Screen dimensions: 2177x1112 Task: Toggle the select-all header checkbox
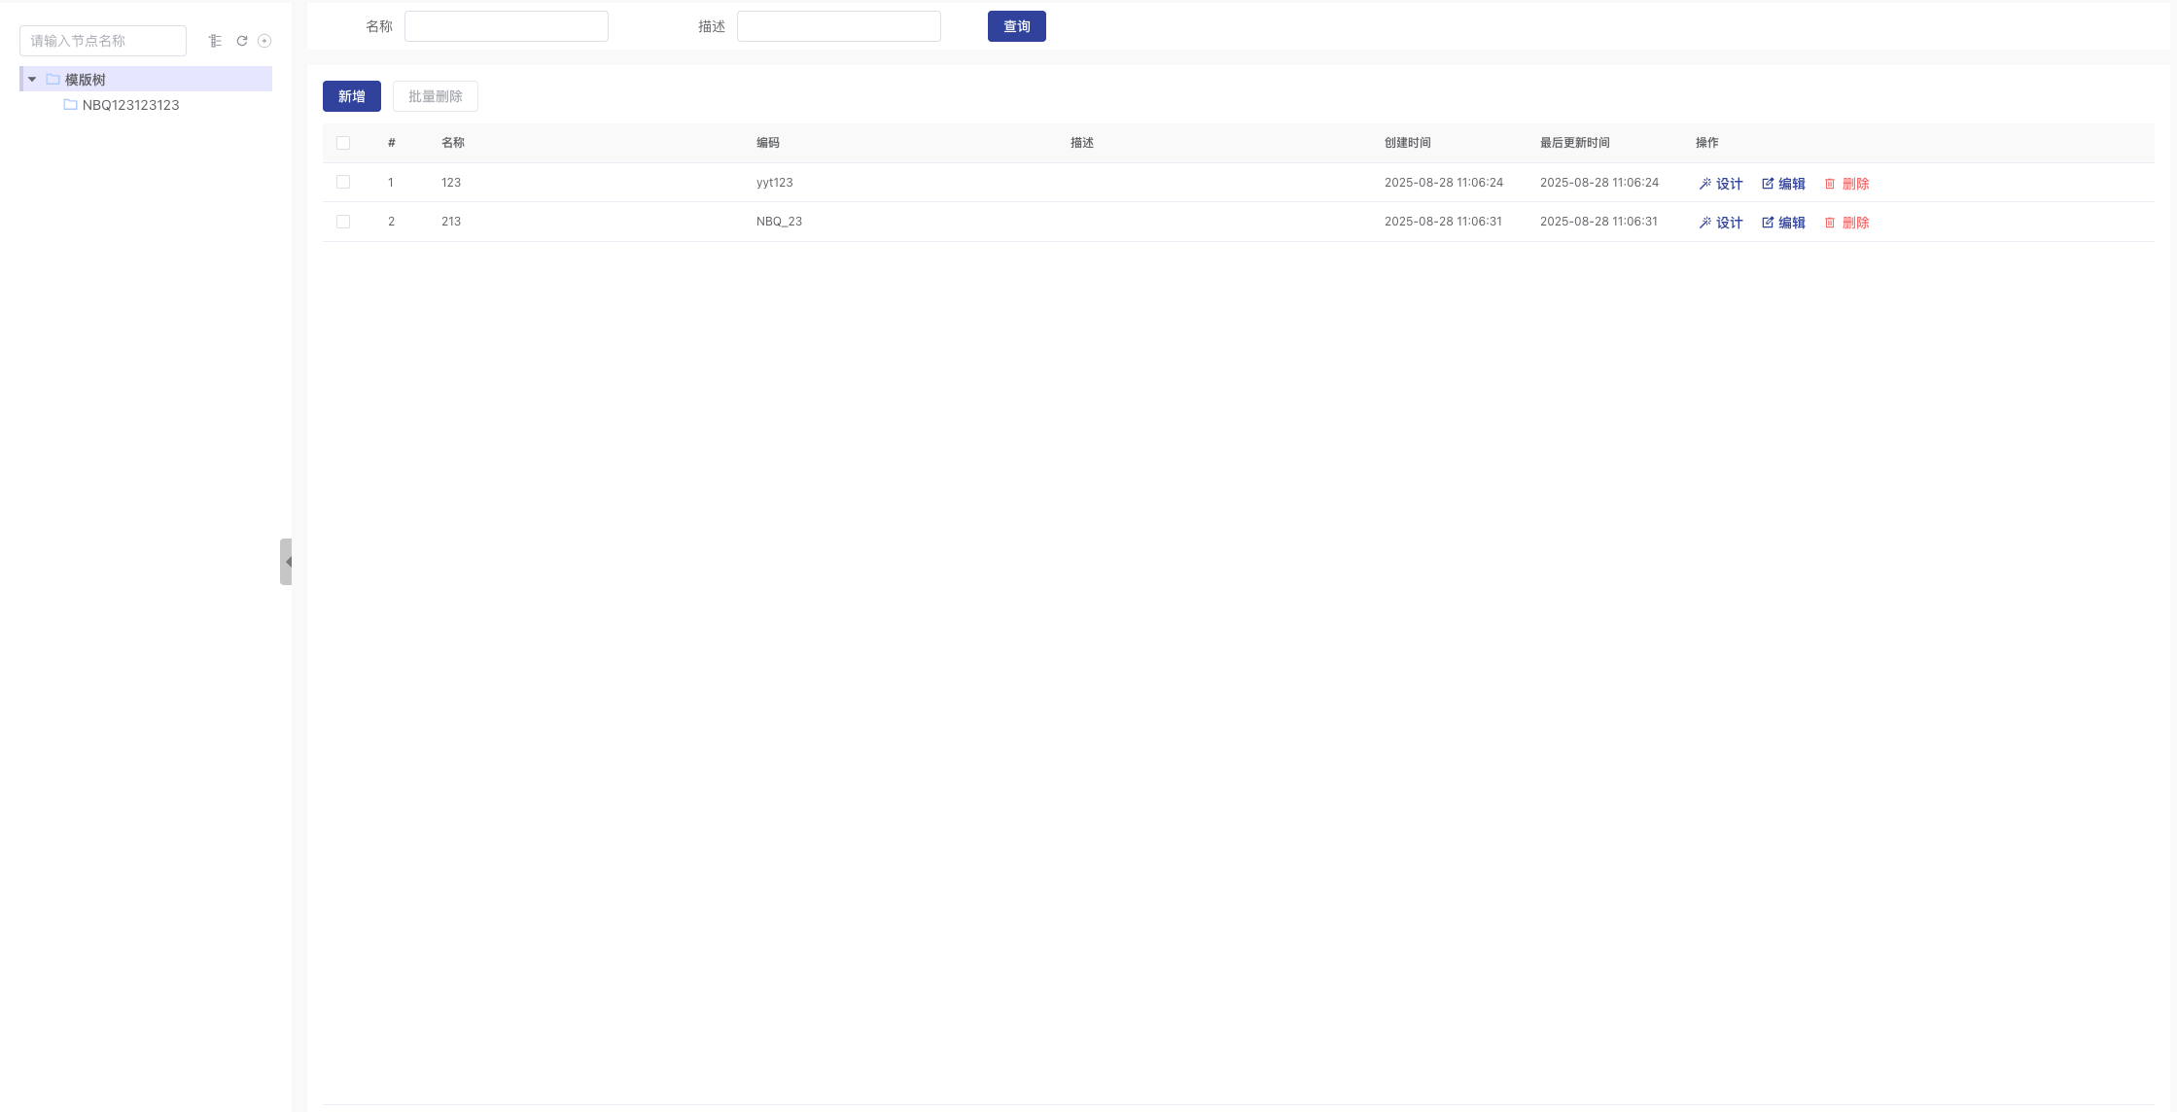click(x=343, y=143)
